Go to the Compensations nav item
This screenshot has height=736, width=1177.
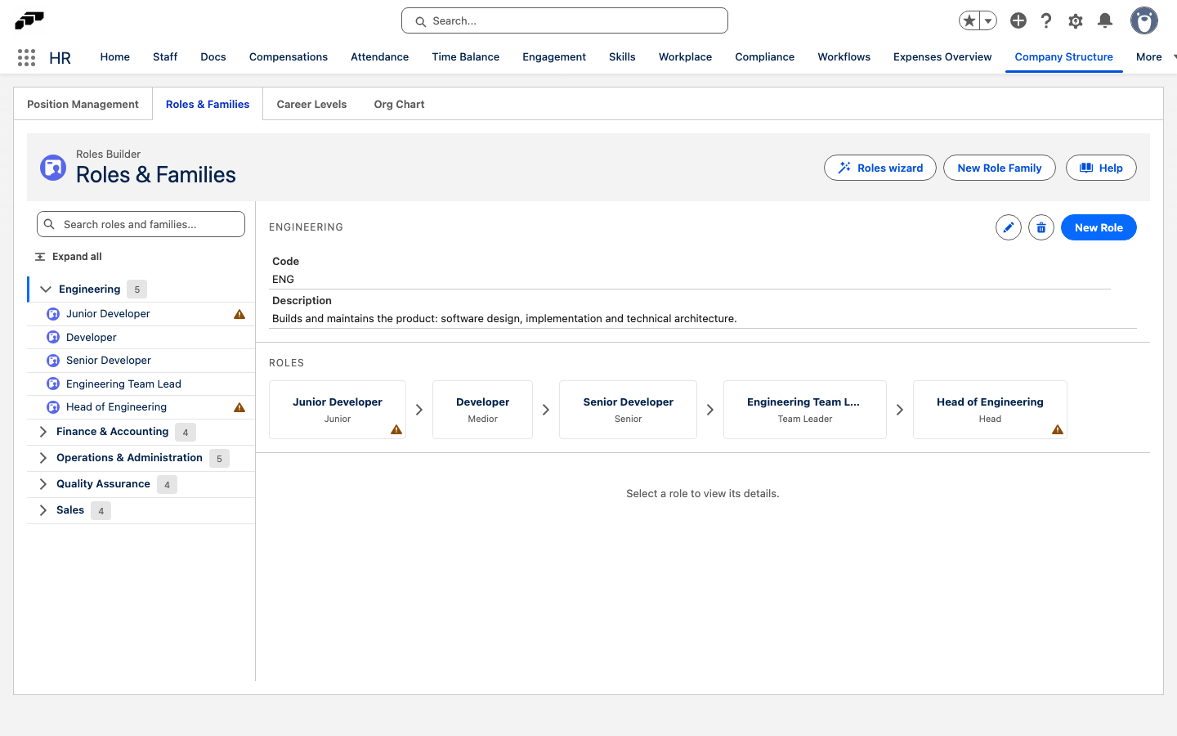click(x=289, y=57)
